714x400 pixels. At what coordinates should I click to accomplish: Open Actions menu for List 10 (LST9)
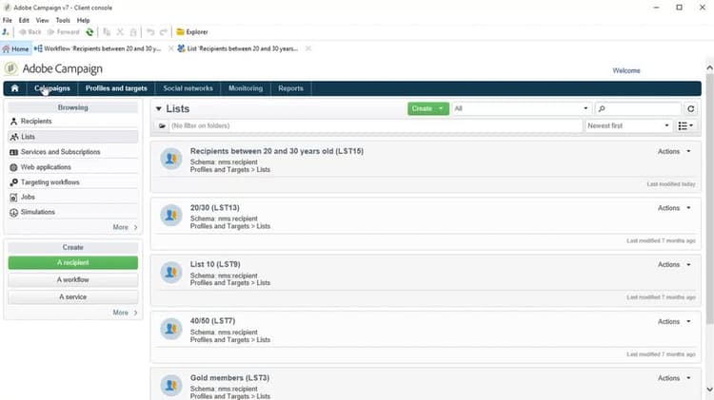674,264
